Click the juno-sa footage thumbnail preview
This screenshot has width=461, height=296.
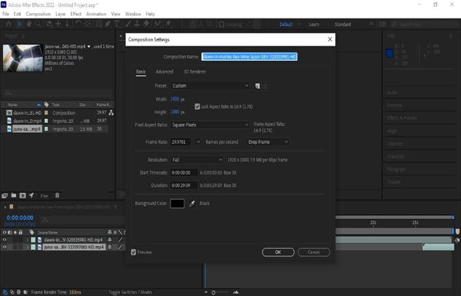22,58
